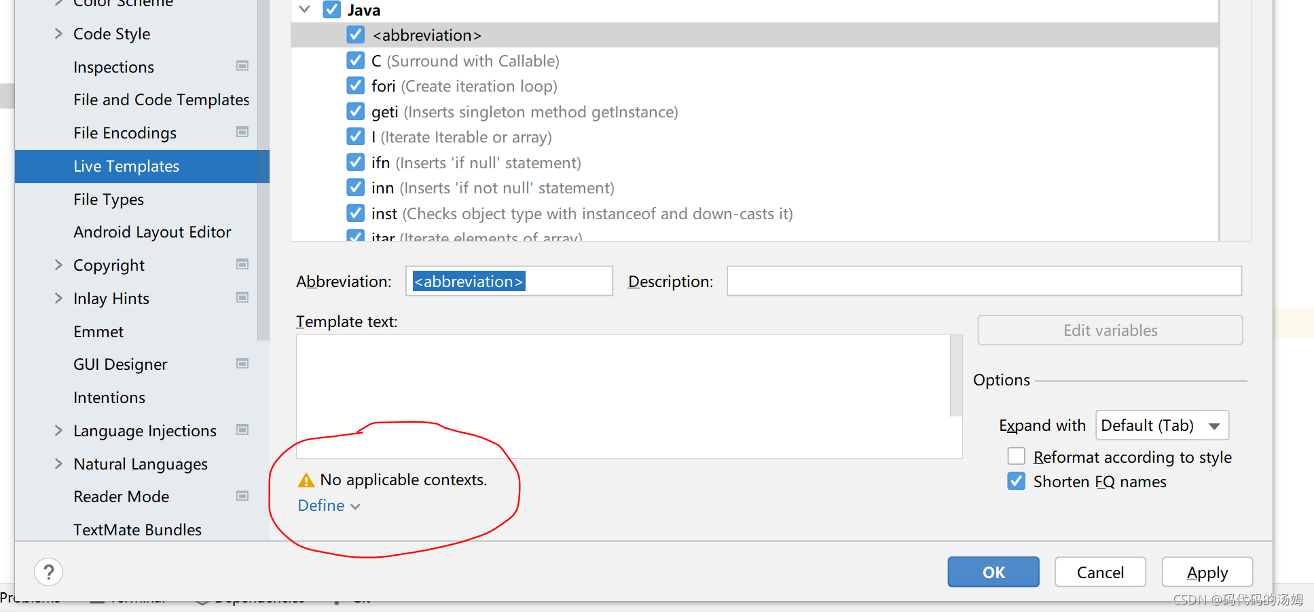Expand the Code Style settings node
Screen dimensions: 1314x612
[58, 33]
